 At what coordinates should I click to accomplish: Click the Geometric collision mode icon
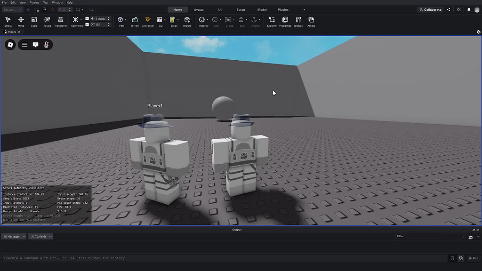pyautogui.click(x=75, y=20)
